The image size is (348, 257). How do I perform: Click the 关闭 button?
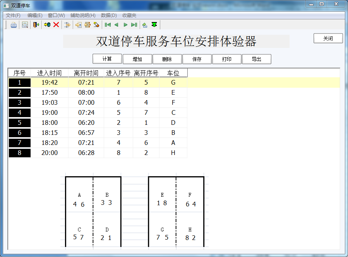coord(328,38)
